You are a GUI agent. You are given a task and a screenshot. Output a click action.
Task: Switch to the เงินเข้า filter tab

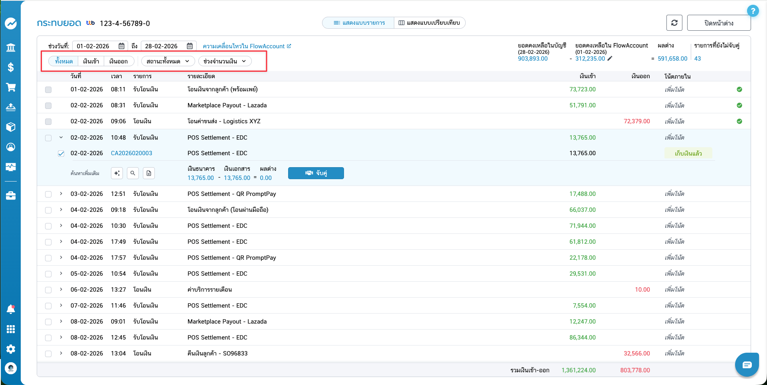coord(91,61)
